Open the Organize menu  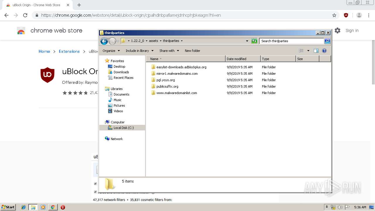pos(111,51)
